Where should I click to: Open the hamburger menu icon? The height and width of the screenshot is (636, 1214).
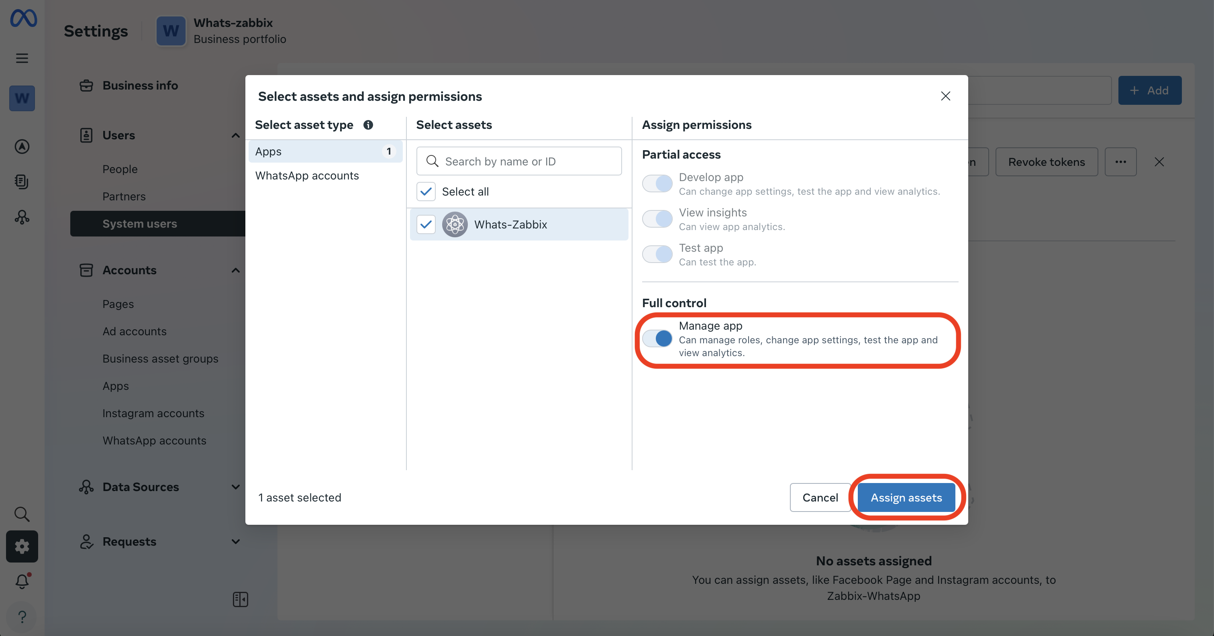pos(22,58)
